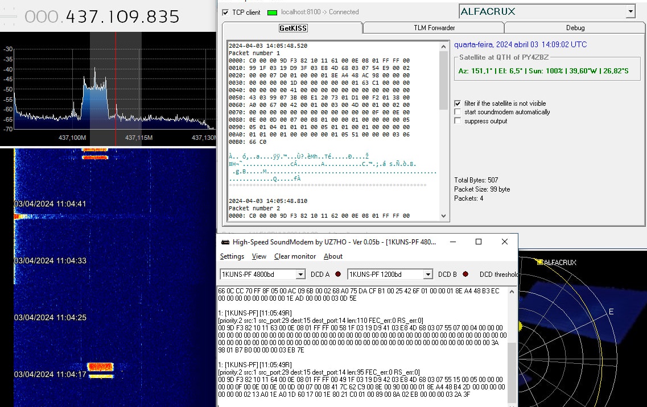Open the About menu in SoundModem
Screen dimensions: 647x407
[333, 256]
